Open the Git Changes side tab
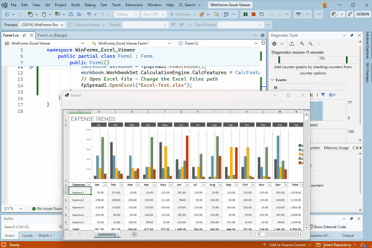 coord(368,73)
